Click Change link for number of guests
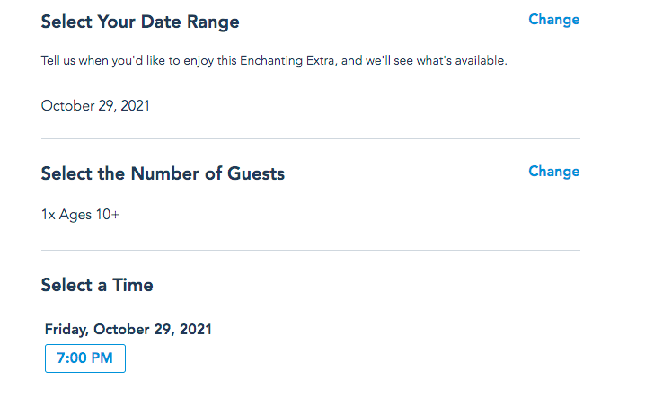The height and width of the screenshot is (407, 645). [x=553, y=172]
